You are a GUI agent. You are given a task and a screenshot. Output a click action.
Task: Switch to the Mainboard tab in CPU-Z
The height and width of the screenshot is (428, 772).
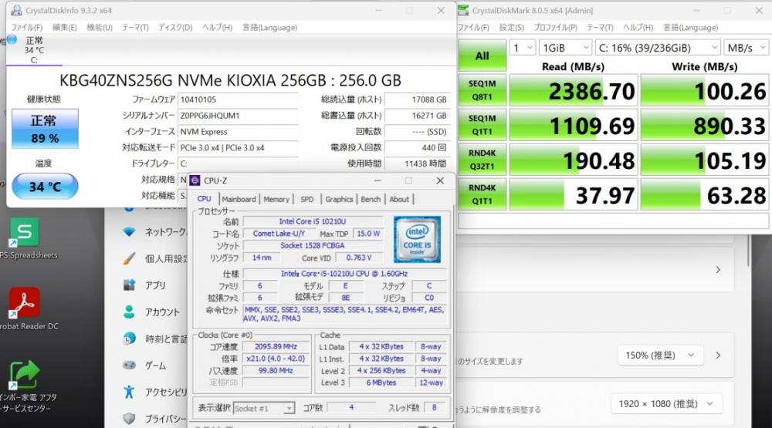[239, 199]
